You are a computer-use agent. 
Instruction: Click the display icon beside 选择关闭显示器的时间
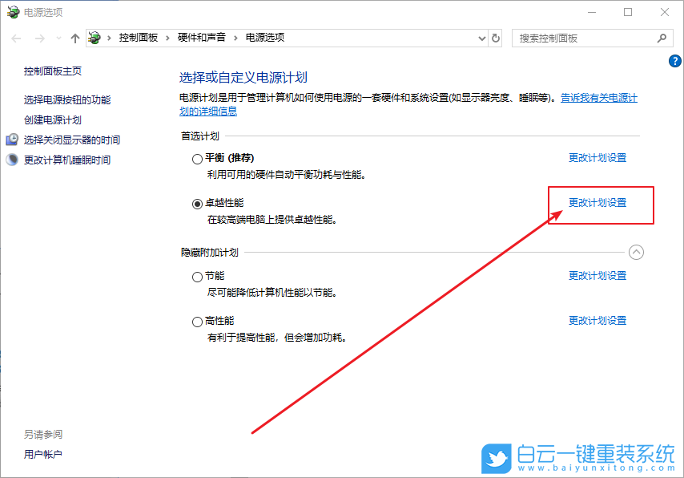pyautogui.click(x=11, y=139)
